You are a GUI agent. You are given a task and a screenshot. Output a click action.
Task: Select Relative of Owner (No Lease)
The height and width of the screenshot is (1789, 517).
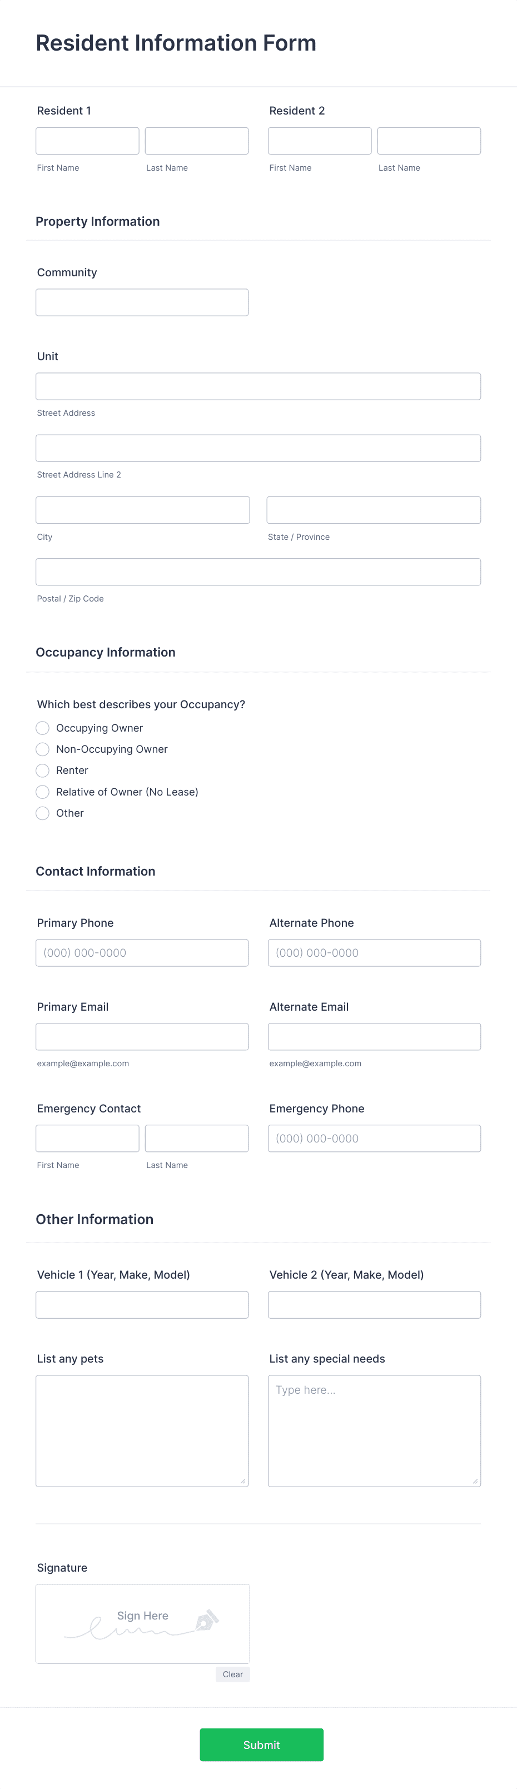point(42,792)
